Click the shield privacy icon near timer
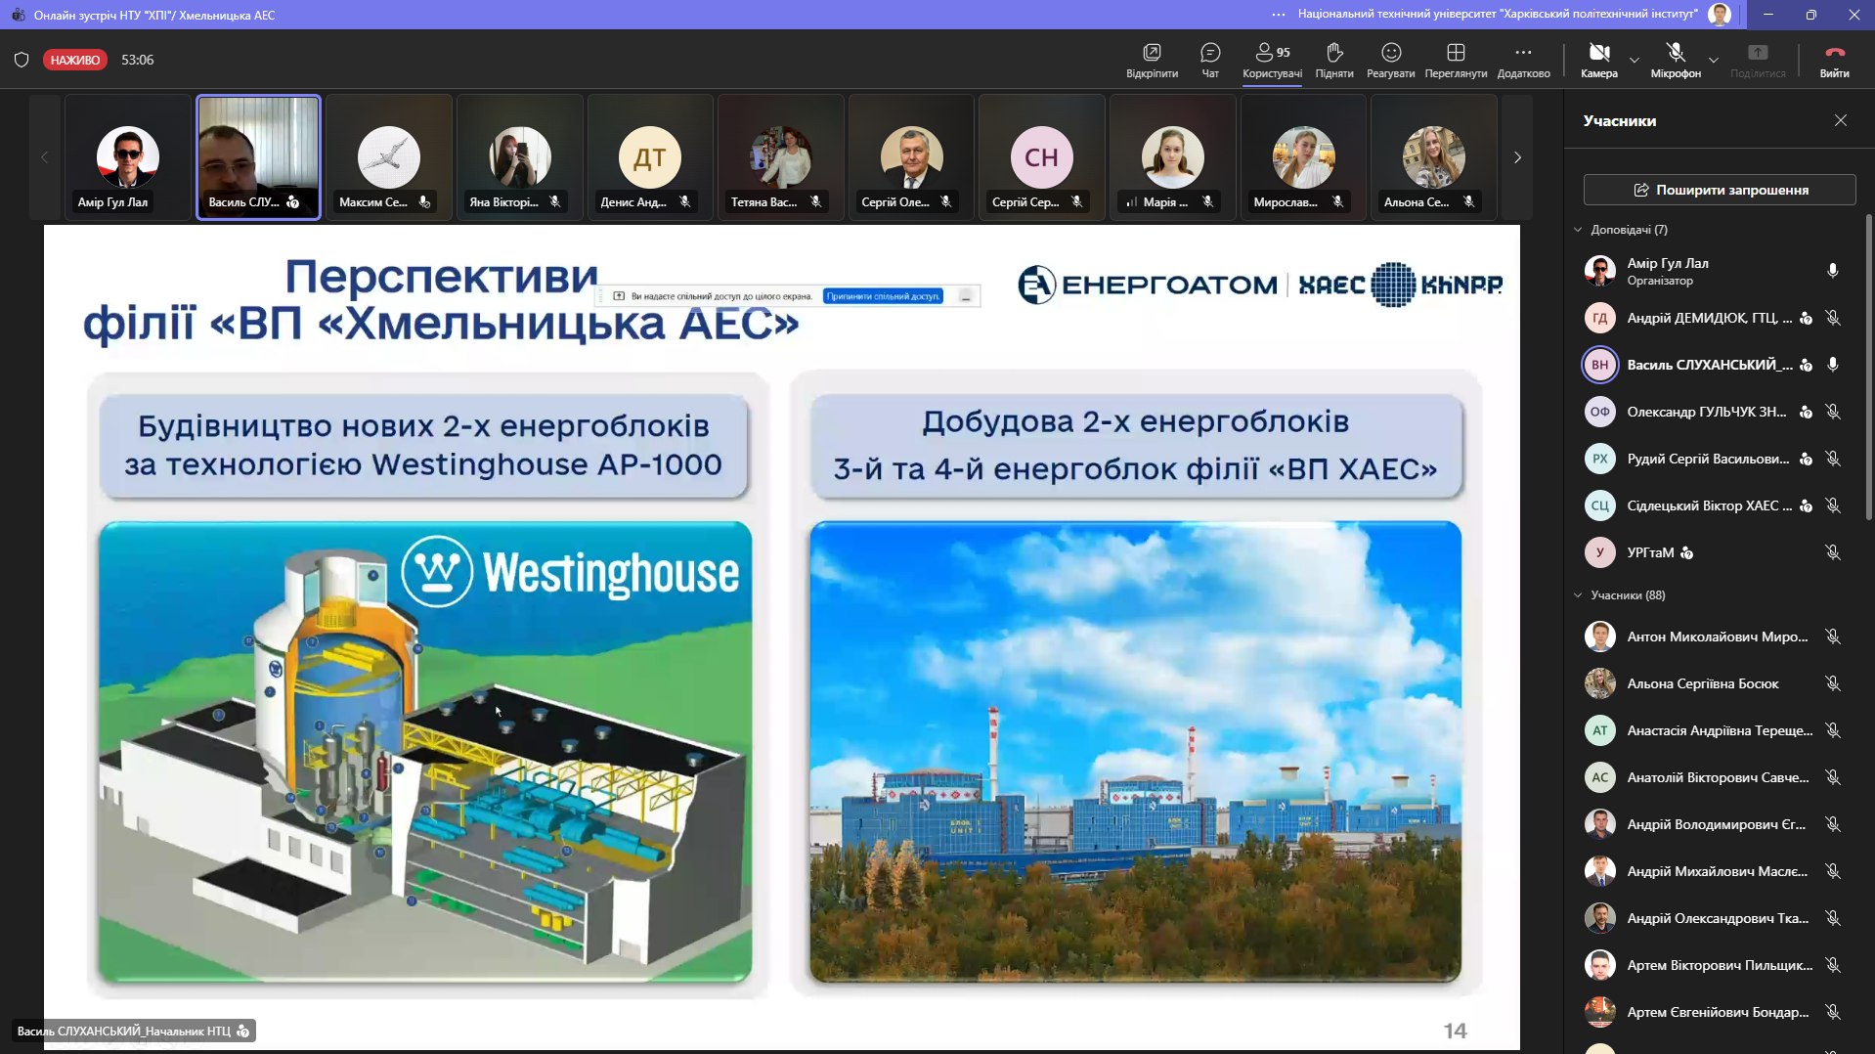 pos(22,60)
